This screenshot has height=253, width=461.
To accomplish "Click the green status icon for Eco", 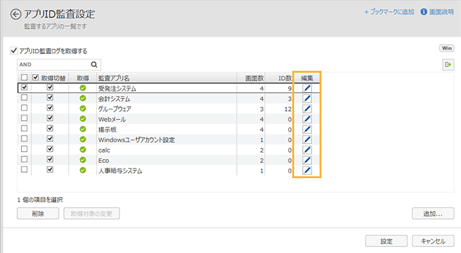I will (83, 160).
